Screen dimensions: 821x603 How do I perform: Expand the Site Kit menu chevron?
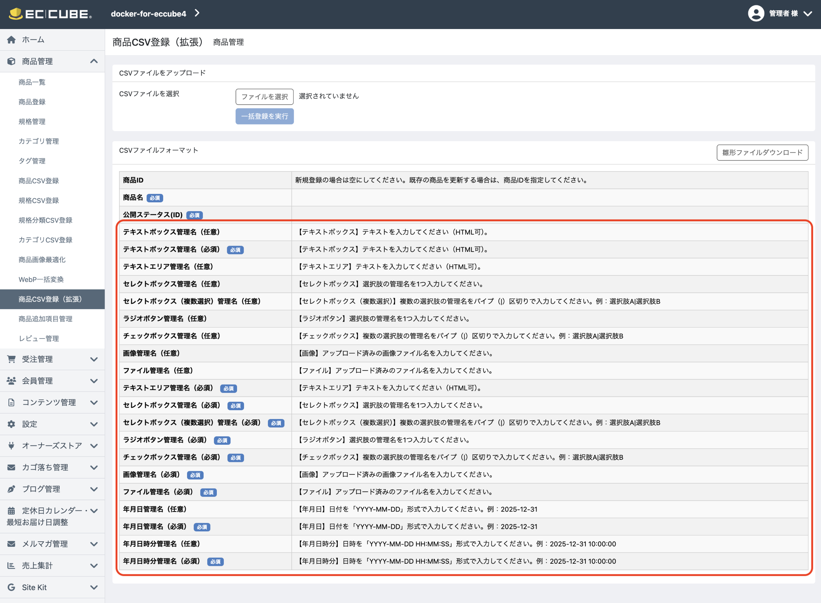tap(94, 587)
